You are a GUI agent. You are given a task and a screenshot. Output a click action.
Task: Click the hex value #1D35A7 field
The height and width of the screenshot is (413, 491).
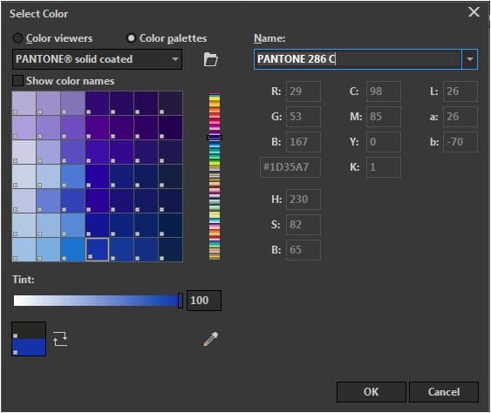coord(290,167)
